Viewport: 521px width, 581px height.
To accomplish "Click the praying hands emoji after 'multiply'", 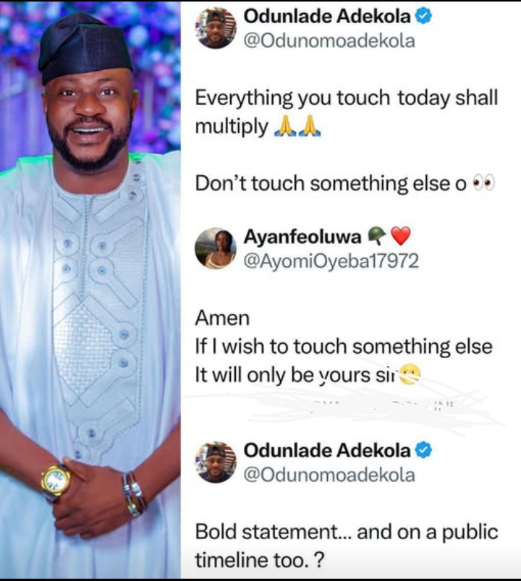I will point(297,127).
